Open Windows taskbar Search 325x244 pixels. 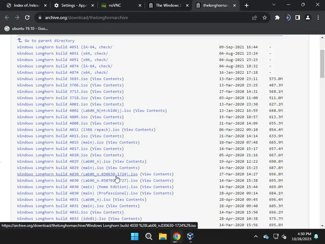(x=149, y=236)
